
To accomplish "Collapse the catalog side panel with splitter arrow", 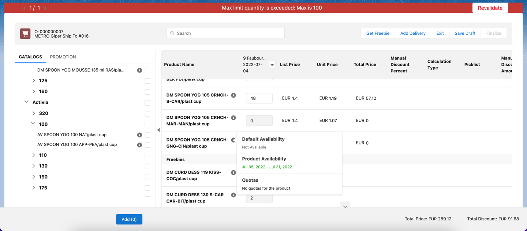I will 158,130.
